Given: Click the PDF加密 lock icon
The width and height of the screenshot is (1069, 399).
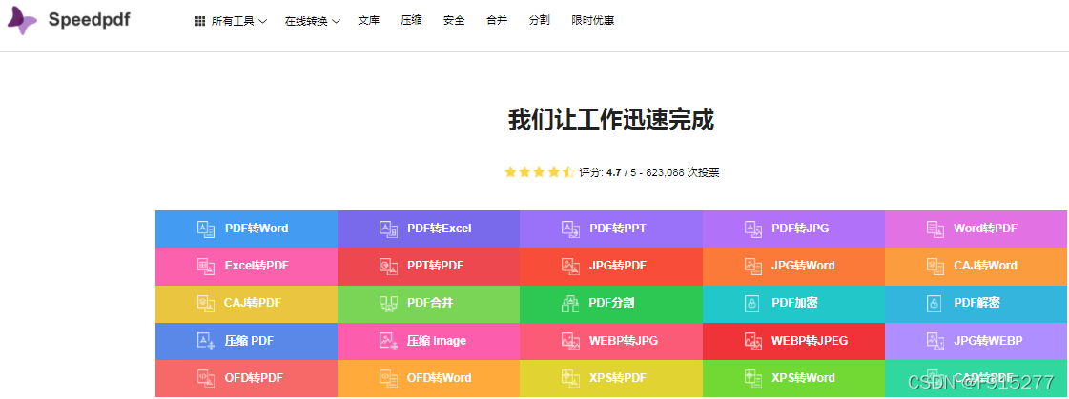Looking at the screenshot, I should pyautogui.click(x=752, y=303).
